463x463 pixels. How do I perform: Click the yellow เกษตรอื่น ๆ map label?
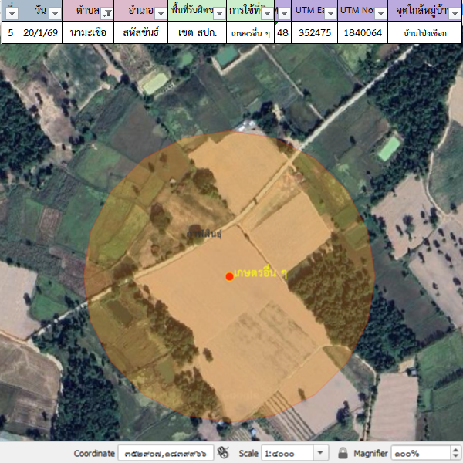pyautogui.click(x=261, y=274)
